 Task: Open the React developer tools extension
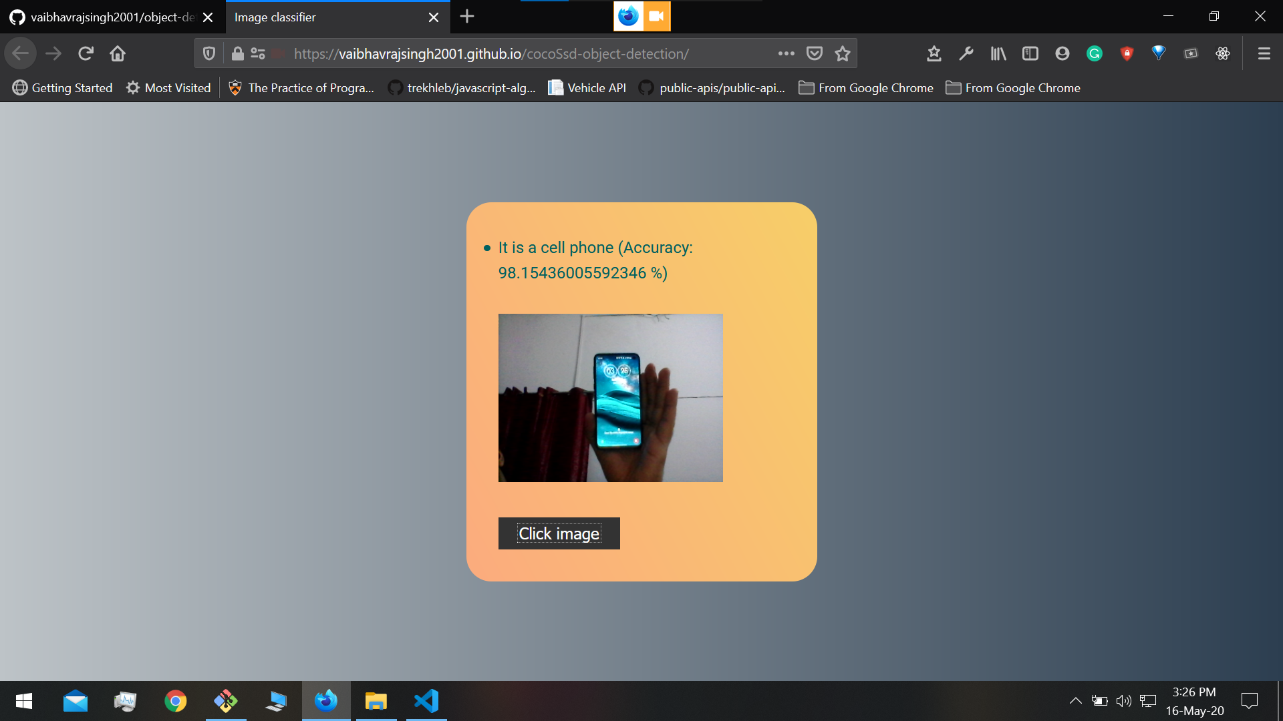pyautogui.click(x=1222, y=53)
